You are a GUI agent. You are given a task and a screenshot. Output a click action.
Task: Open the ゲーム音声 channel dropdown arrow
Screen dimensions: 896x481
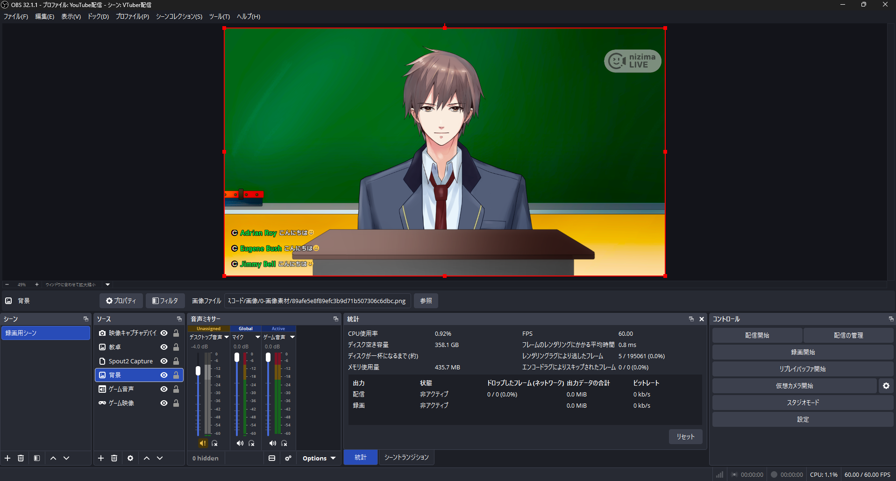[x=292, y=337]
